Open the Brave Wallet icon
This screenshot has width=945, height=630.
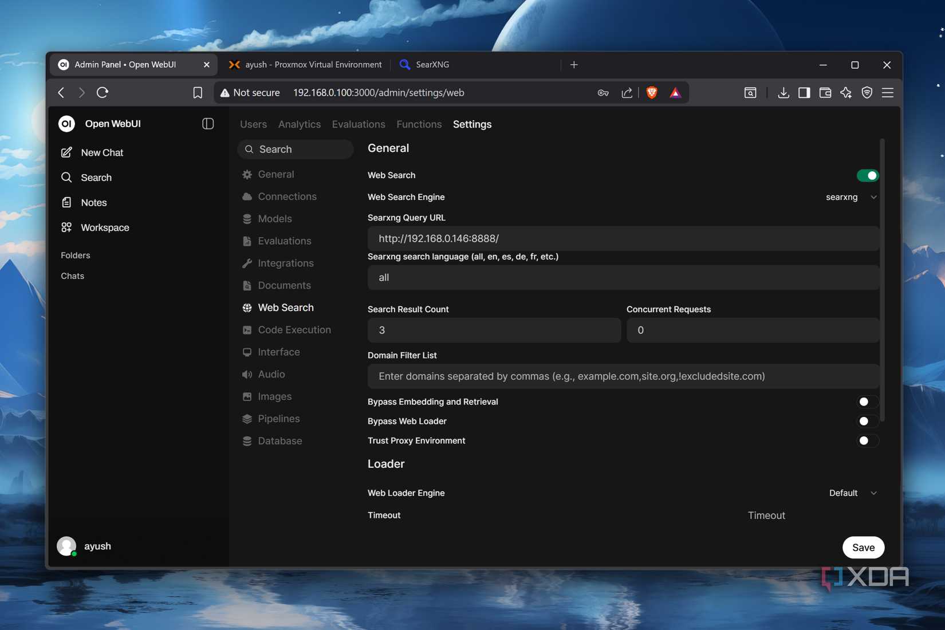click(825, 93)
